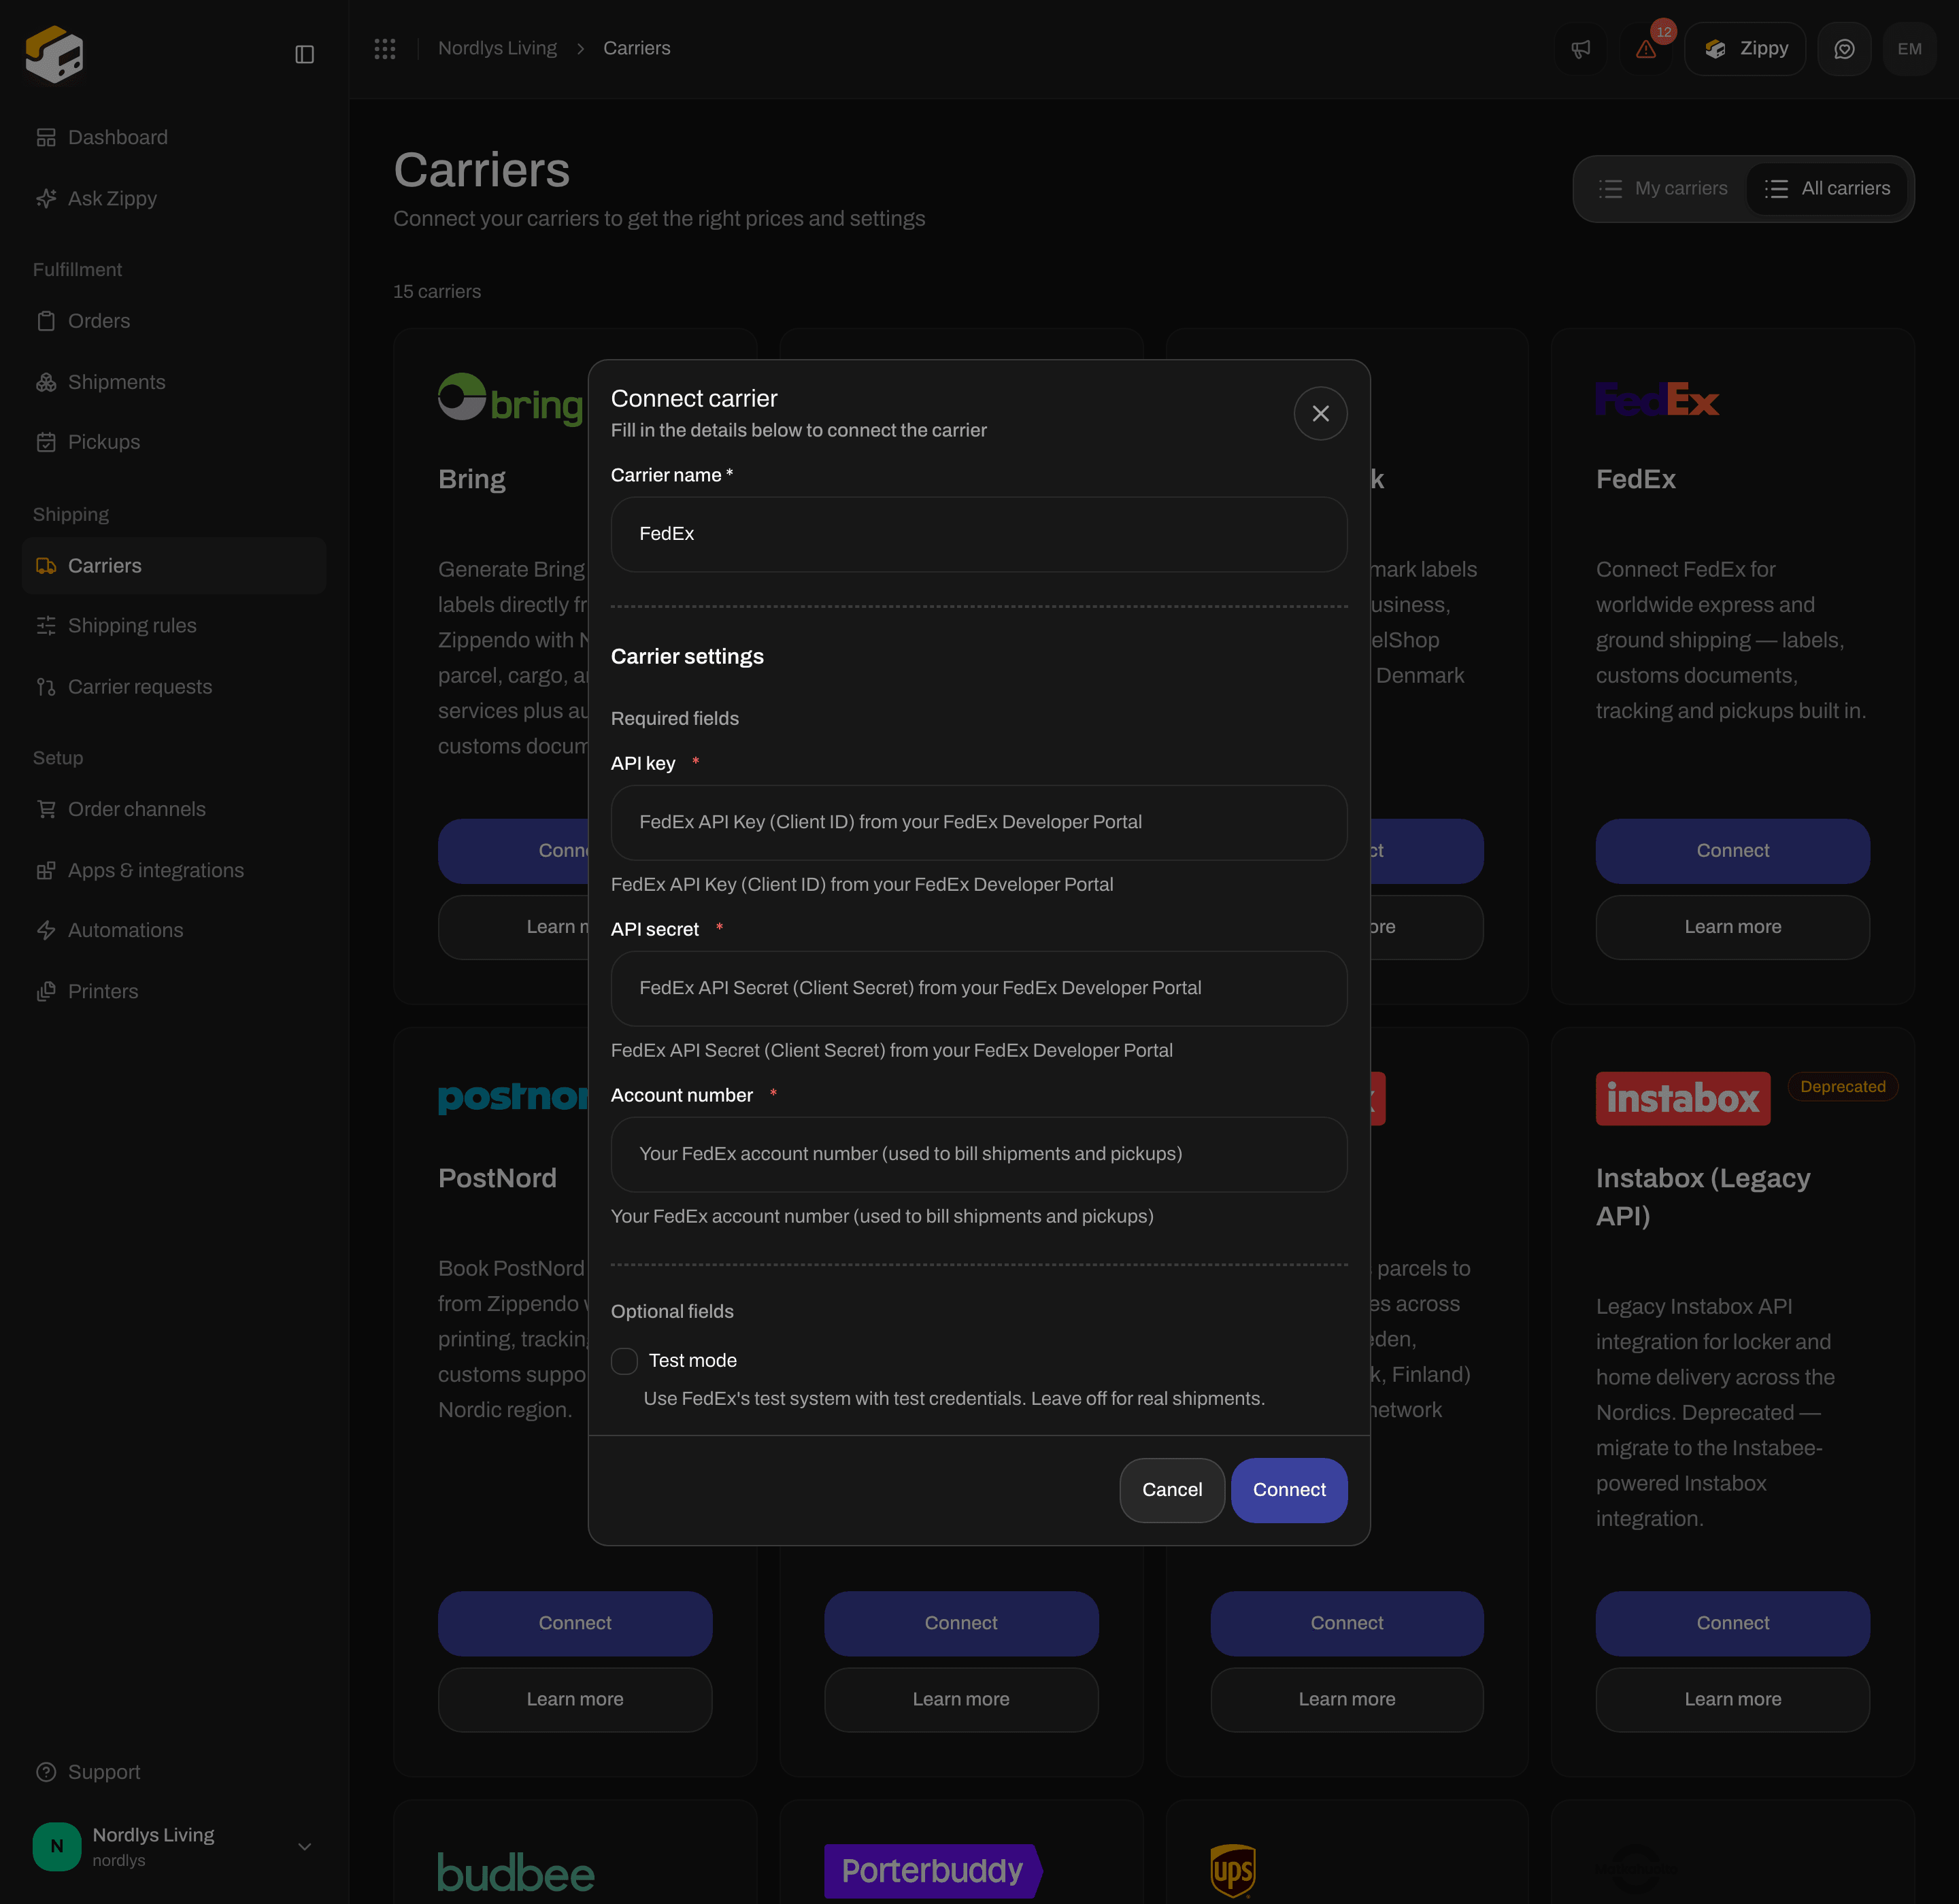The height and width of the screenshot is (1904, 1959).
Task: Click Learn more on Instabox card
Action: [1732, 1699]
